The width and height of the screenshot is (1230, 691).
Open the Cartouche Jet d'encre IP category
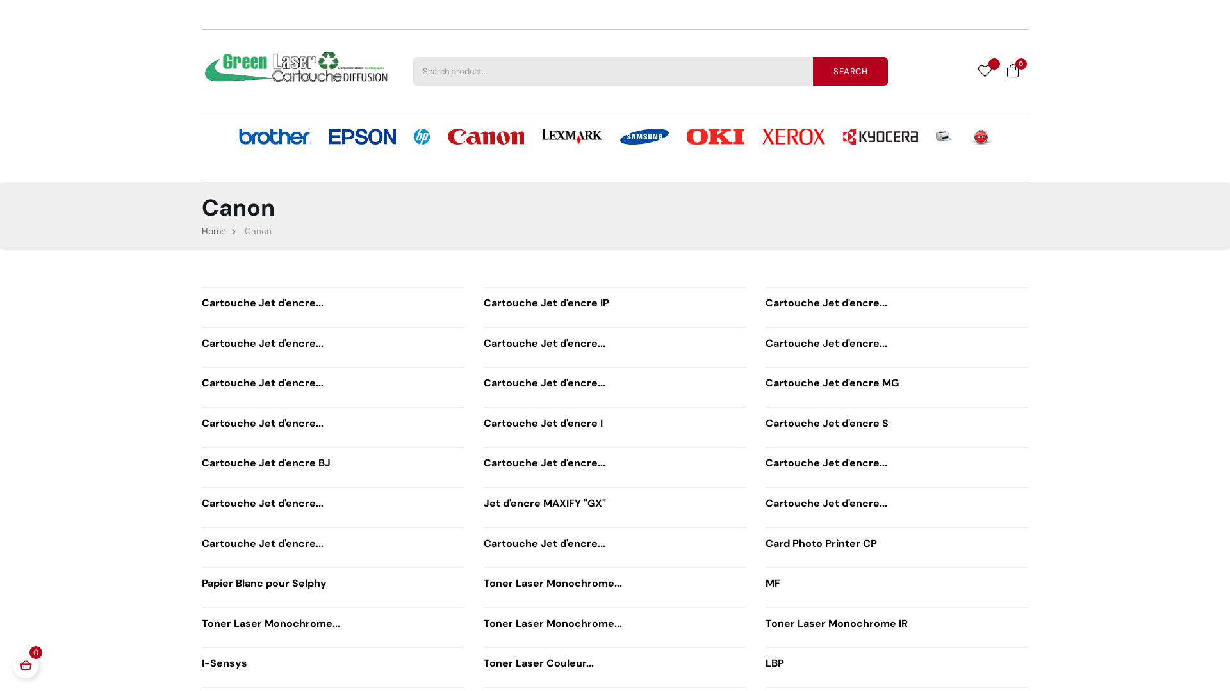[x=546, y=303]
